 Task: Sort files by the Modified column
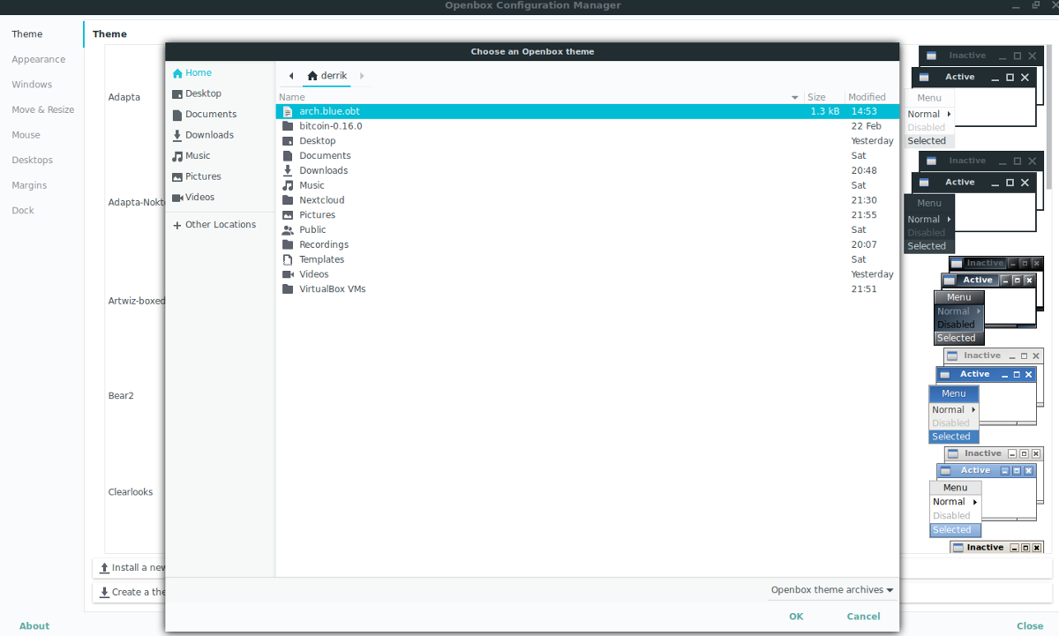867,97
